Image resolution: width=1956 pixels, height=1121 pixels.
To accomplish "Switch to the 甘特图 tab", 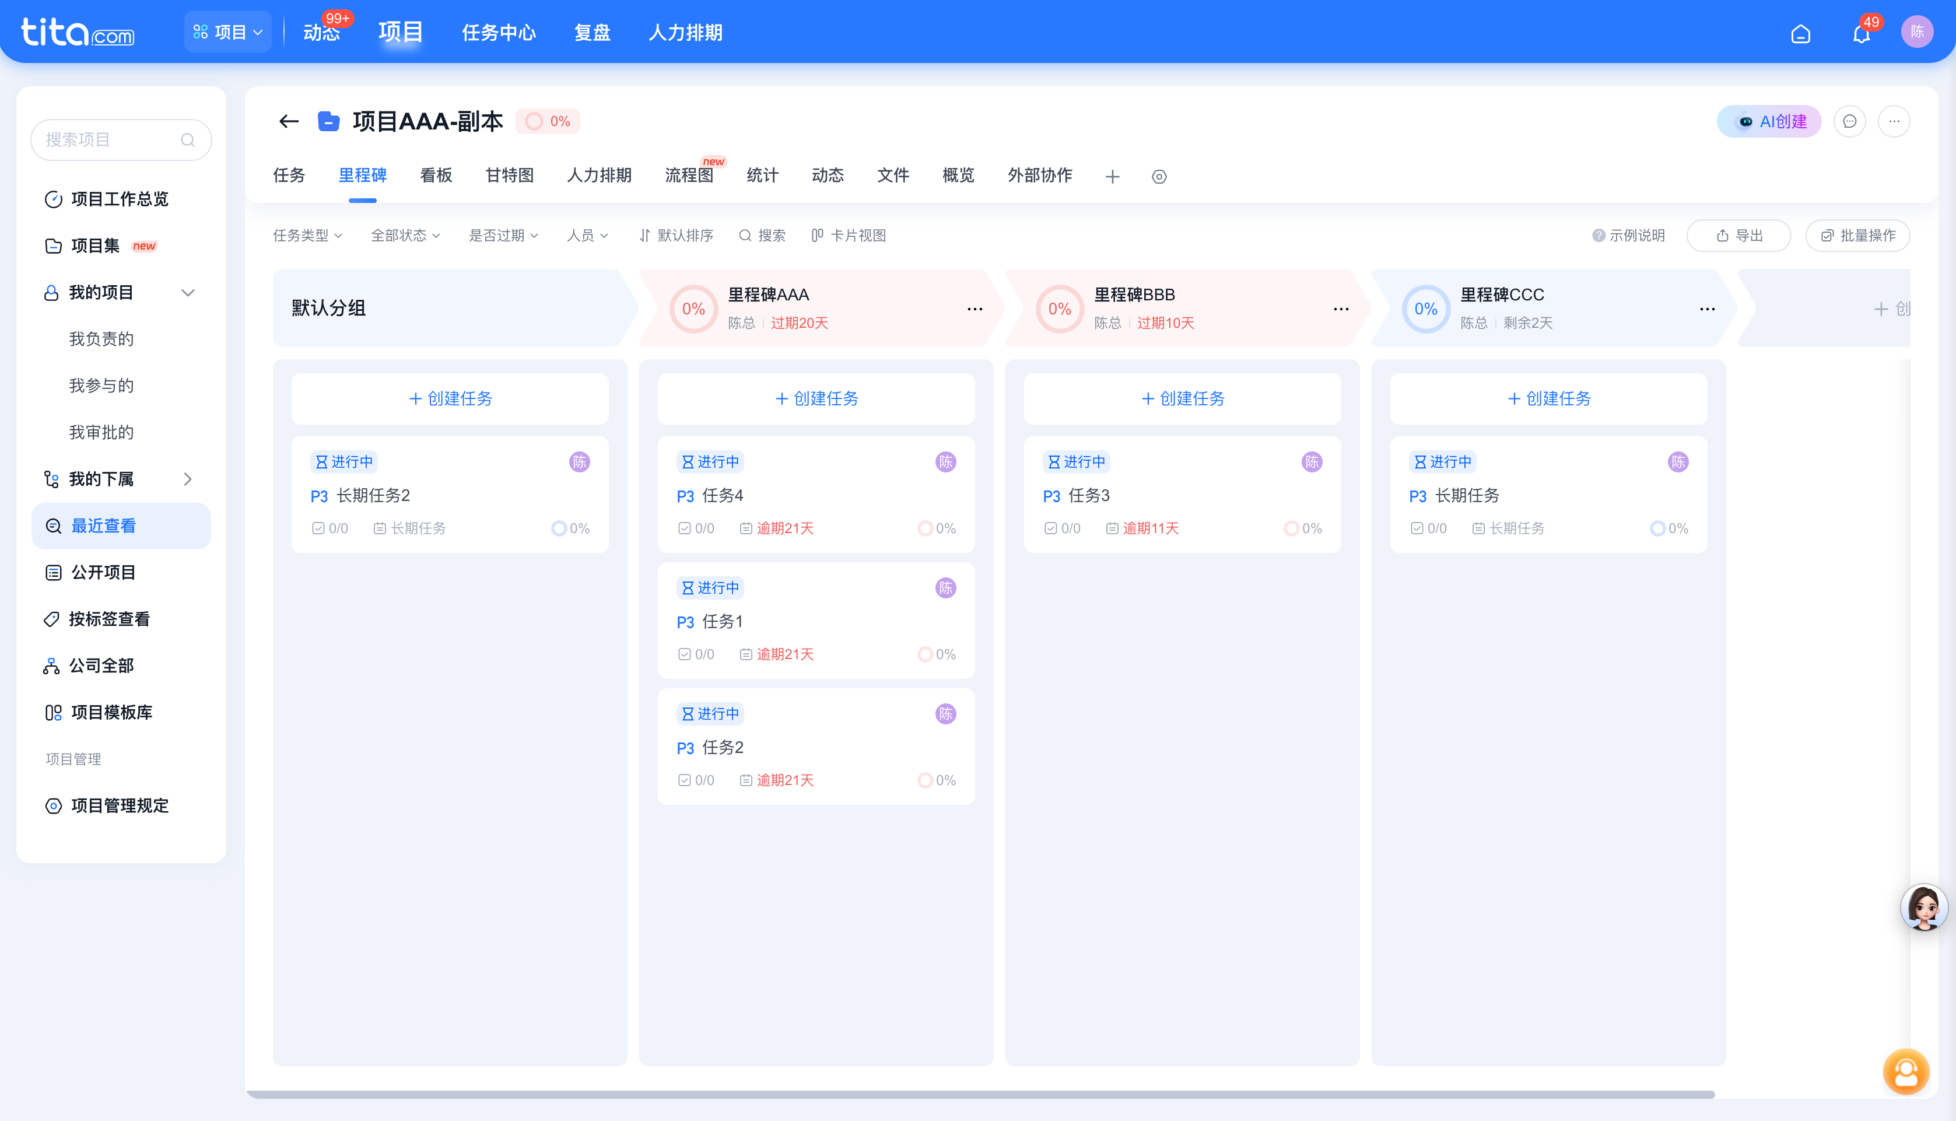I will [x=510, y=176].
